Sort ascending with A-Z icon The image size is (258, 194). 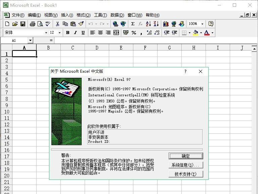[148, 24]
